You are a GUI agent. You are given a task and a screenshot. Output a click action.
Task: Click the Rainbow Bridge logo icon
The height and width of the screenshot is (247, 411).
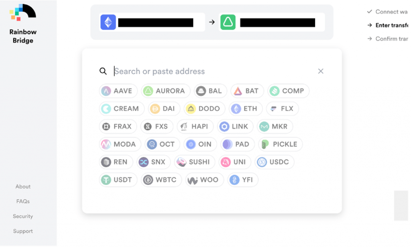tap(22, 13)
